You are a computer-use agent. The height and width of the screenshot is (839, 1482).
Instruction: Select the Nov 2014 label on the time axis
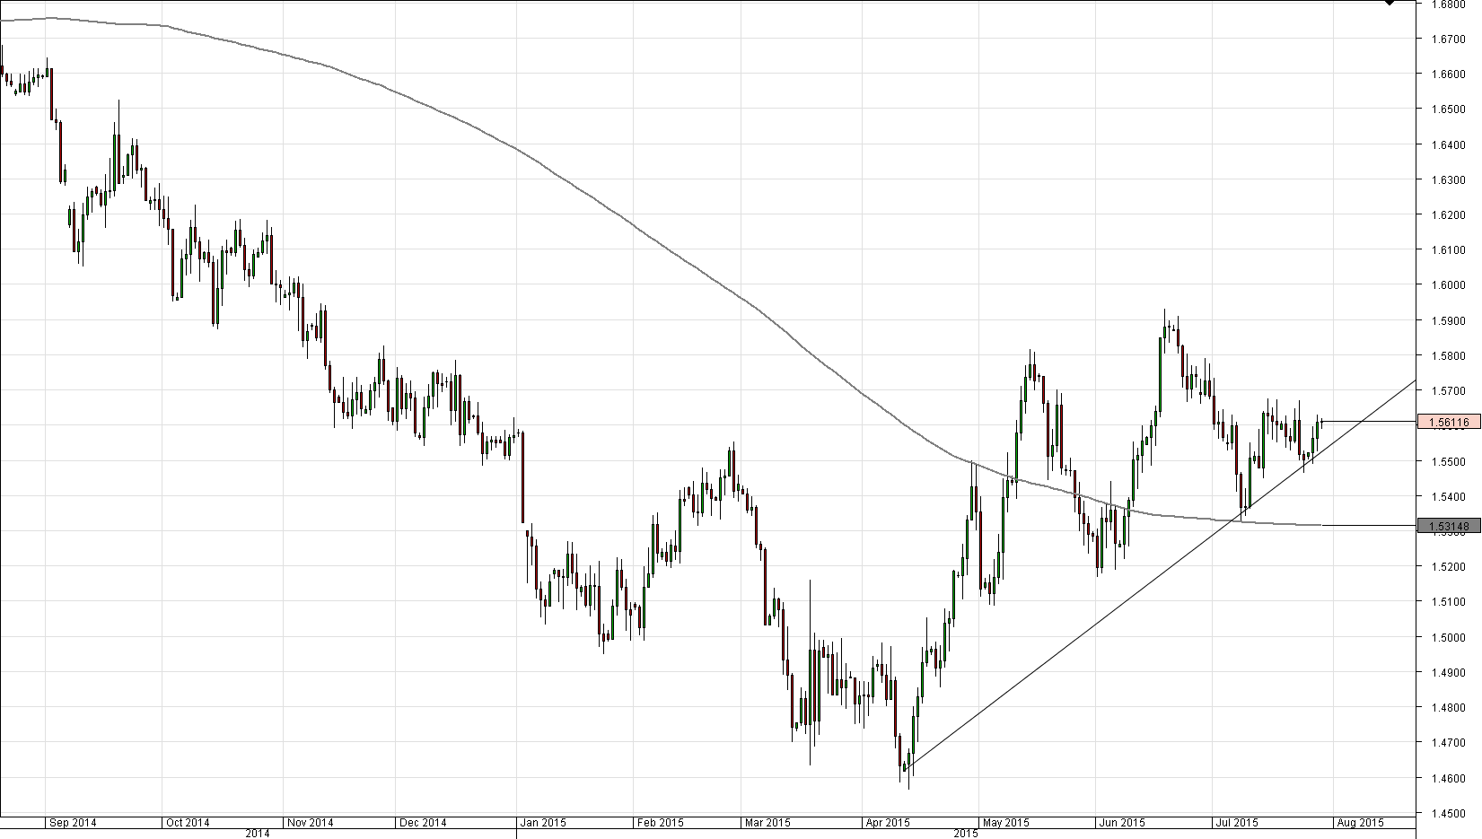tap(310, 822)
